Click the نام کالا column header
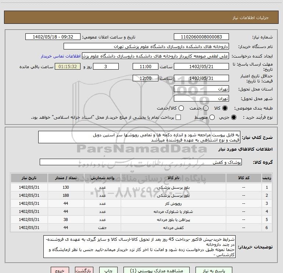This screenshot has height=273, width=283. coord(173,178)
